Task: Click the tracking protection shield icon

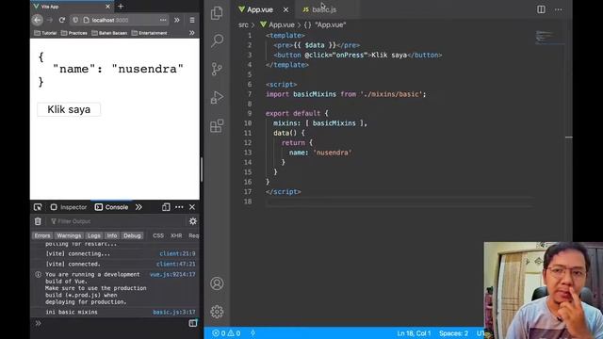Action: pyautogui.click(x=75, y=20)
